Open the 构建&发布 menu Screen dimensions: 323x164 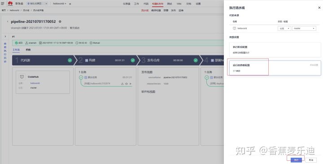[157, 4]
